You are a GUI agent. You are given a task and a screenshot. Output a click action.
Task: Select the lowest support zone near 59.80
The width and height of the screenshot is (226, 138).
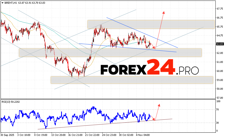pyautogui.click(x=132, y=80)
